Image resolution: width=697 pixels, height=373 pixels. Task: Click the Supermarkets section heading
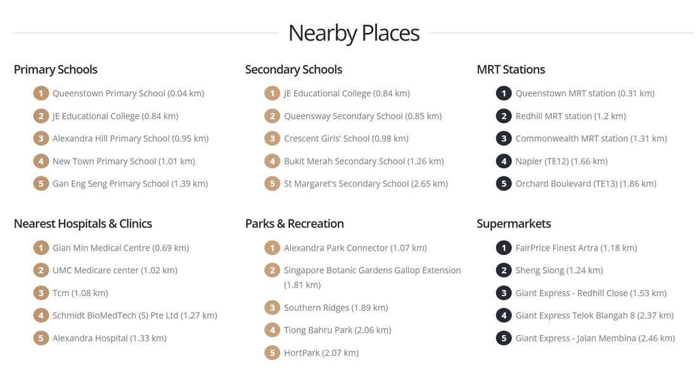click(514, 223)
